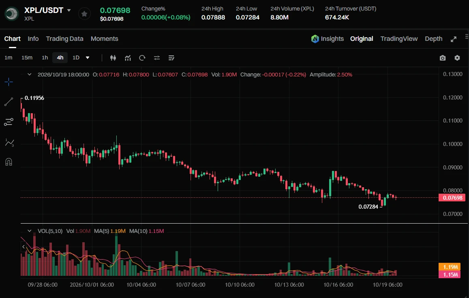Switch chart to TradingView mode
The height and width of the screenshot is (298, 469).
(x=399, y=39)
